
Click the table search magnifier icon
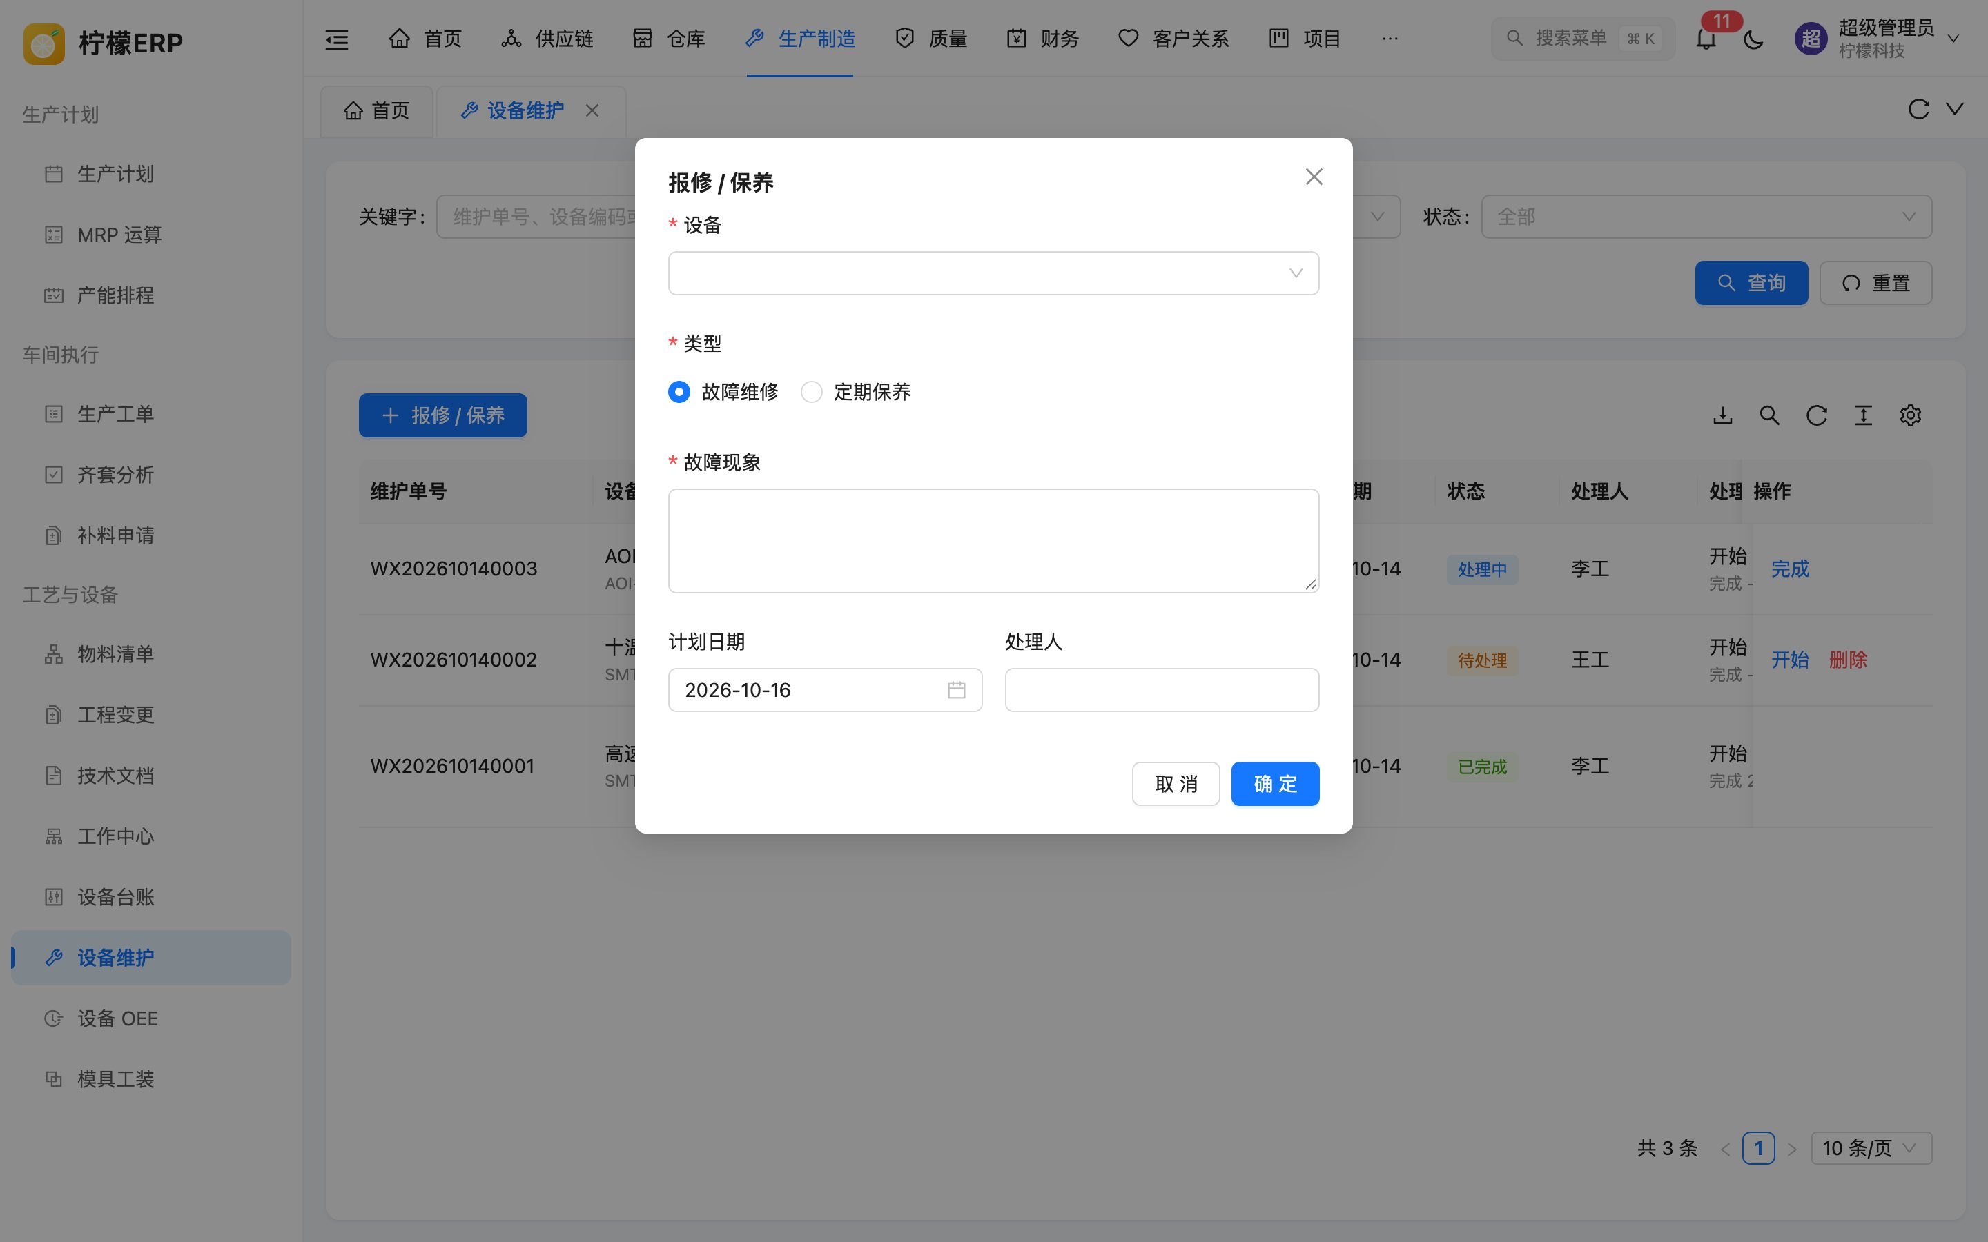[x=1769, y=415]
